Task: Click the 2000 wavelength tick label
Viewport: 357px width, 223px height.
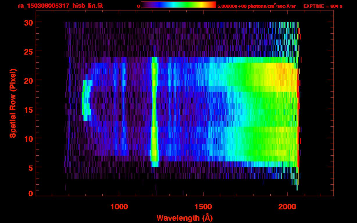Action: (287, 207)
